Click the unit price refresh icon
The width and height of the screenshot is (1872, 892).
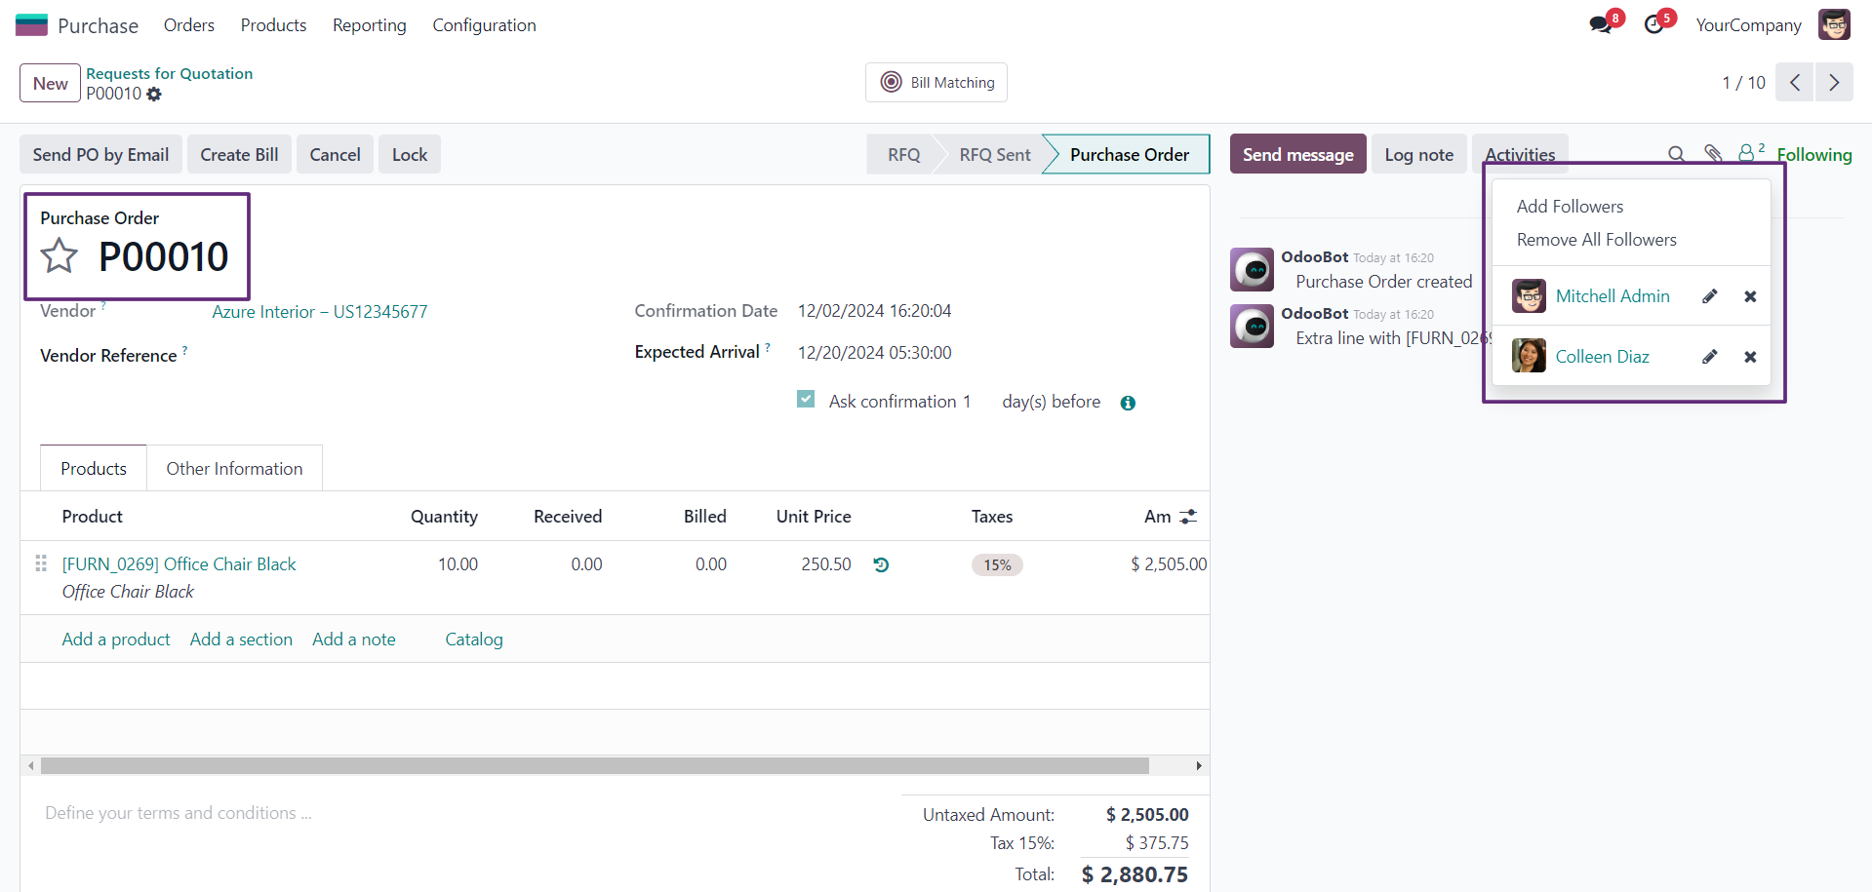[881, 564]
